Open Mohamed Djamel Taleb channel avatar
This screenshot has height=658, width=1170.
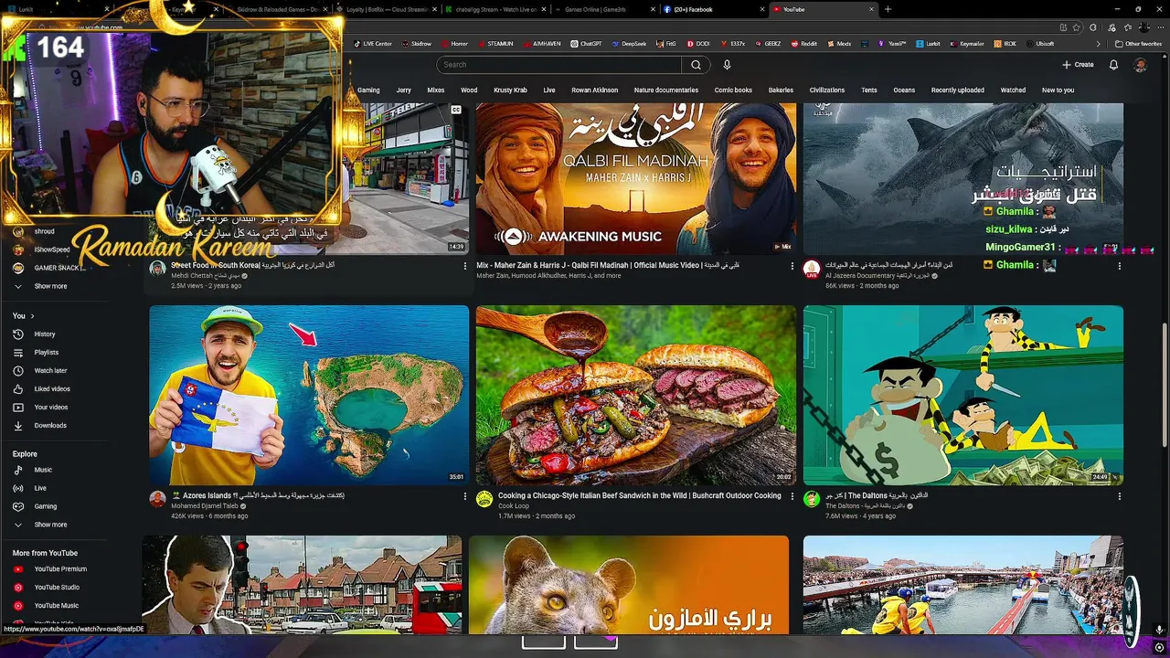[x=157, y=498]
